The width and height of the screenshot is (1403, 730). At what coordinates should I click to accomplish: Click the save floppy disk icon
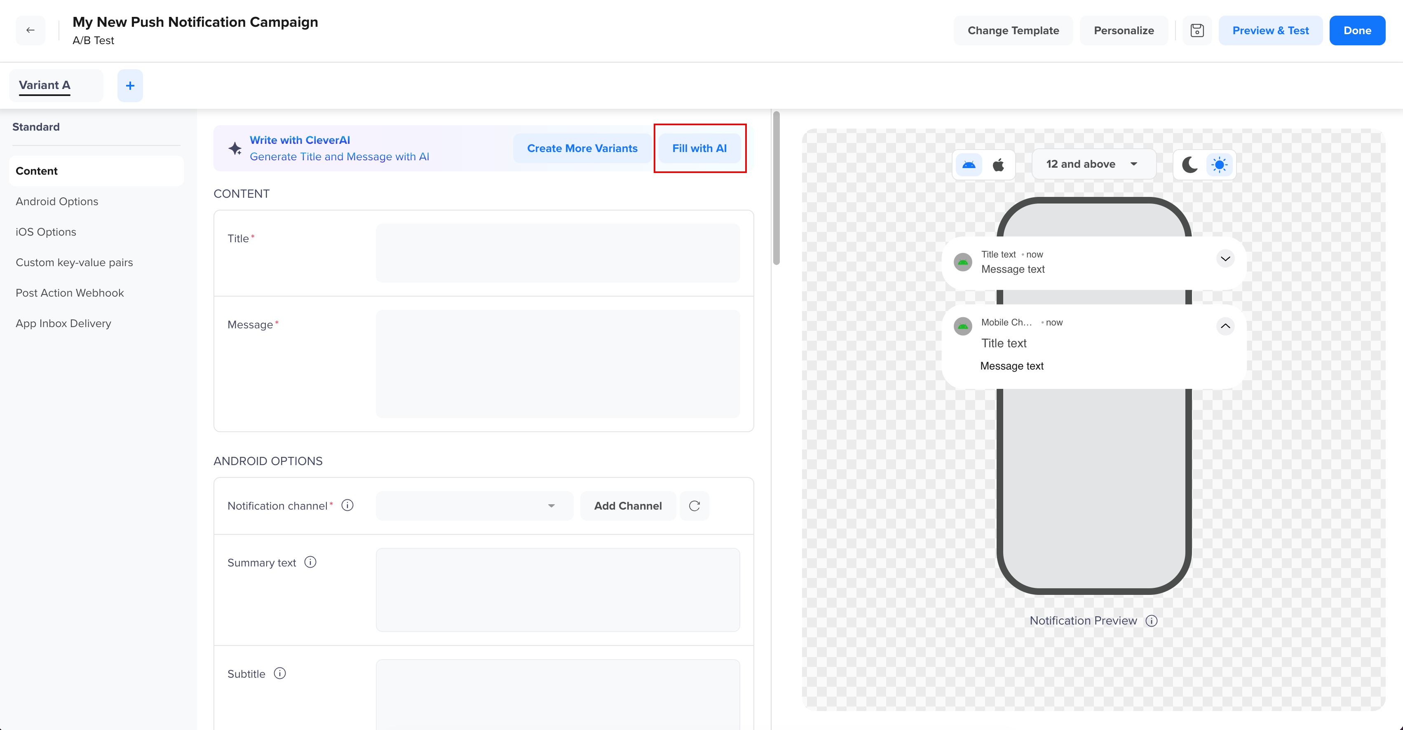(x=1197, y=30)
